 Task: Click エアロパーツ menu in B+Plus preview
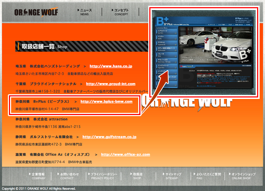point(167,32)
